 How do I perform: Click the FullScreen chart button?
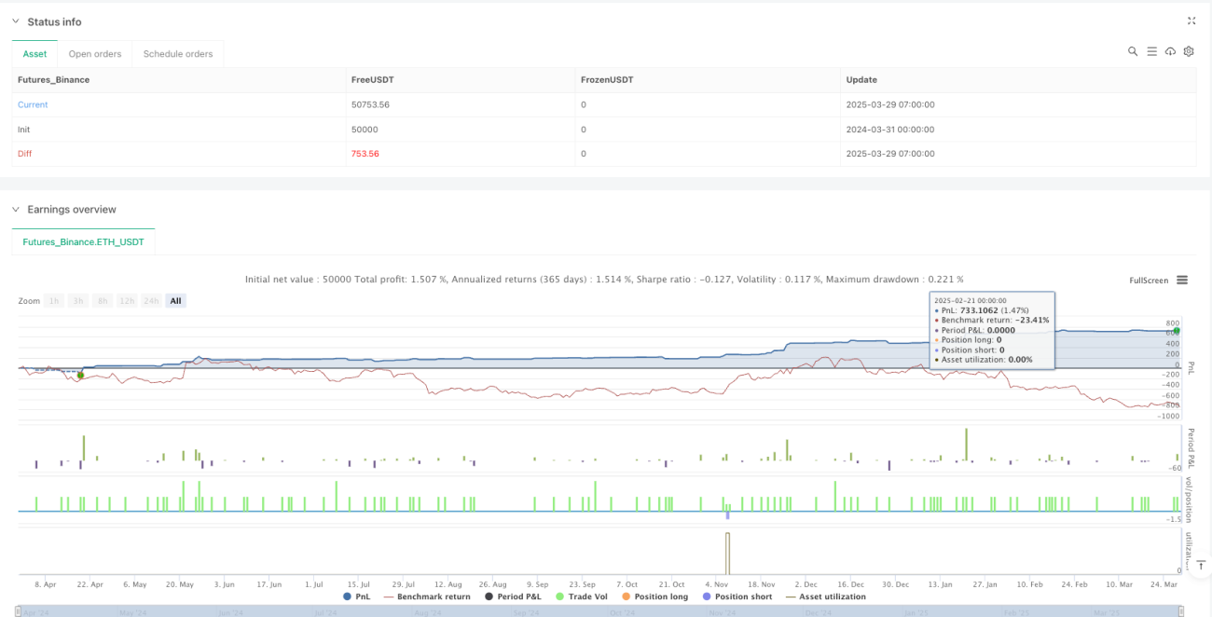(x=1149, y=281)
